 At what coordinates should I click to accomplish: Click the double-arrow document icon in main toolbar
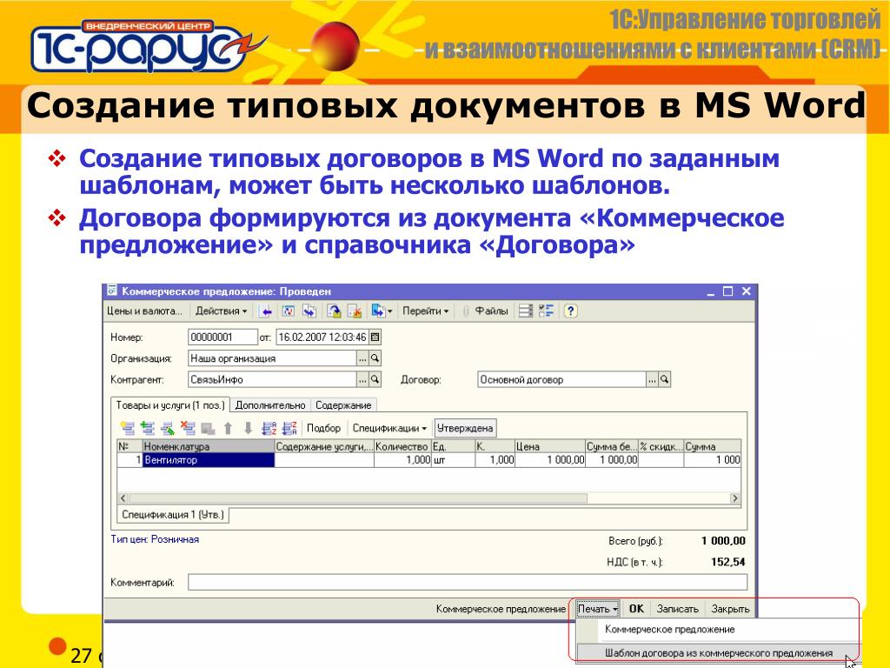tap(309, 311)
